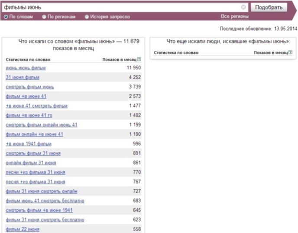
Task: Open 'фильм онлайн +в июне 41' link
Action: tap(34, 134)
